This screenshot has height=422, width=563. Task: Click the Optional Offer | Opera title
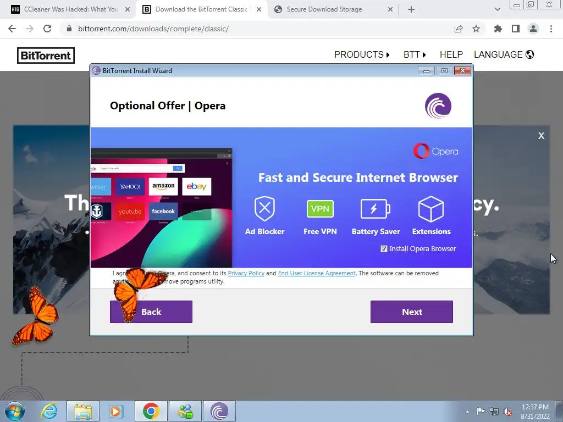click(168, 106)
